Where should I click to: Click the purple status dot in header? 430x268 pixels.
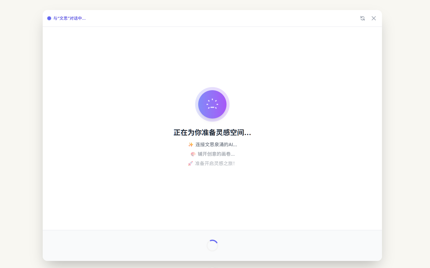49,18
